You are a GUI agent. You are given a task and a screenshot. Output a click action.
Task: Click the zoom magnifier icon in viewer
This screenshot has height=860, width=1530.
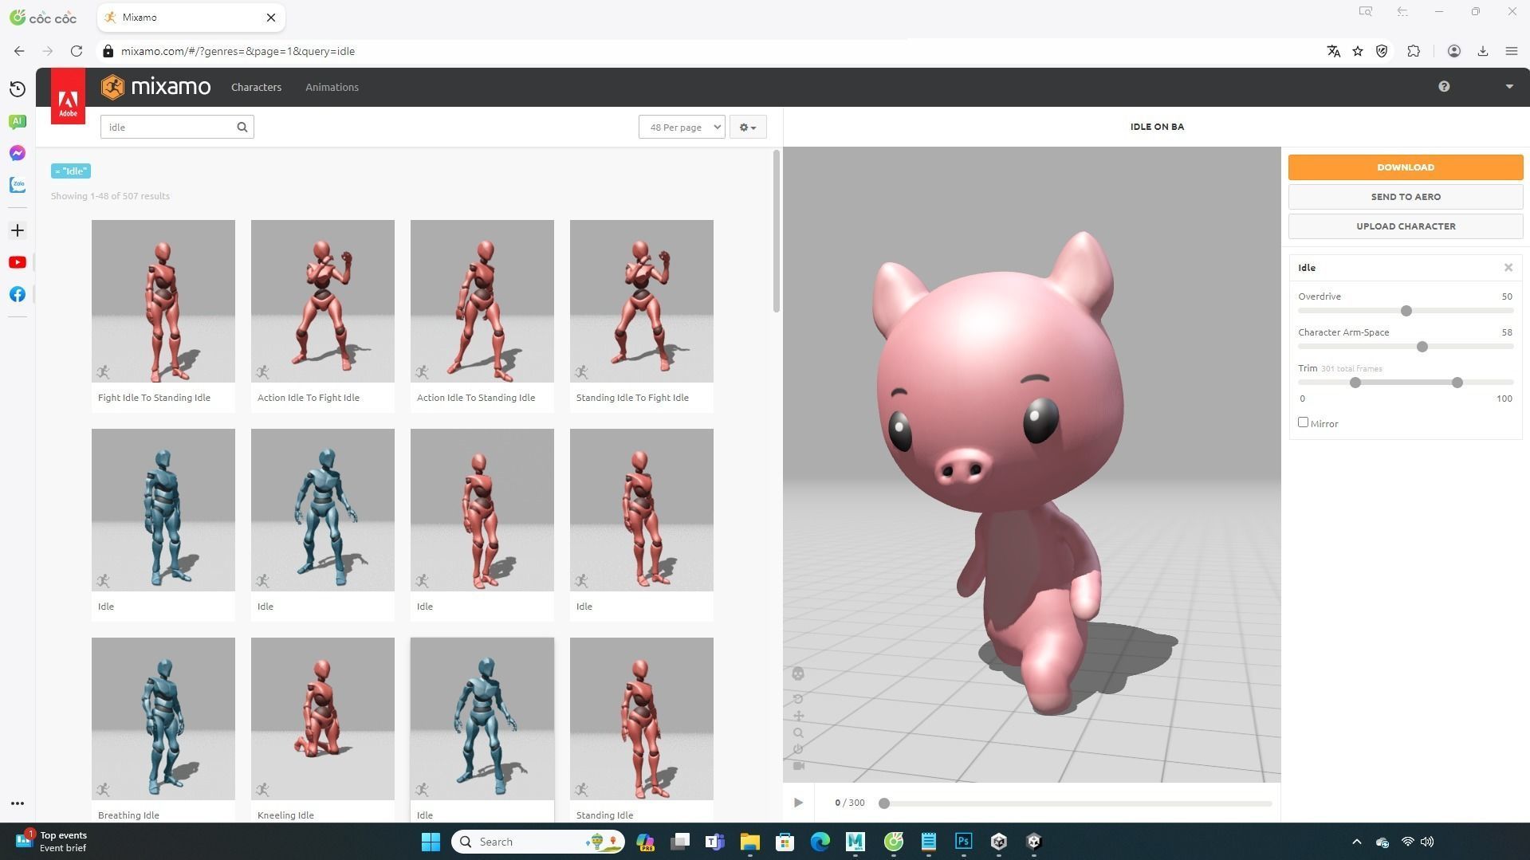pyautogui.click(x=798, y=732)
